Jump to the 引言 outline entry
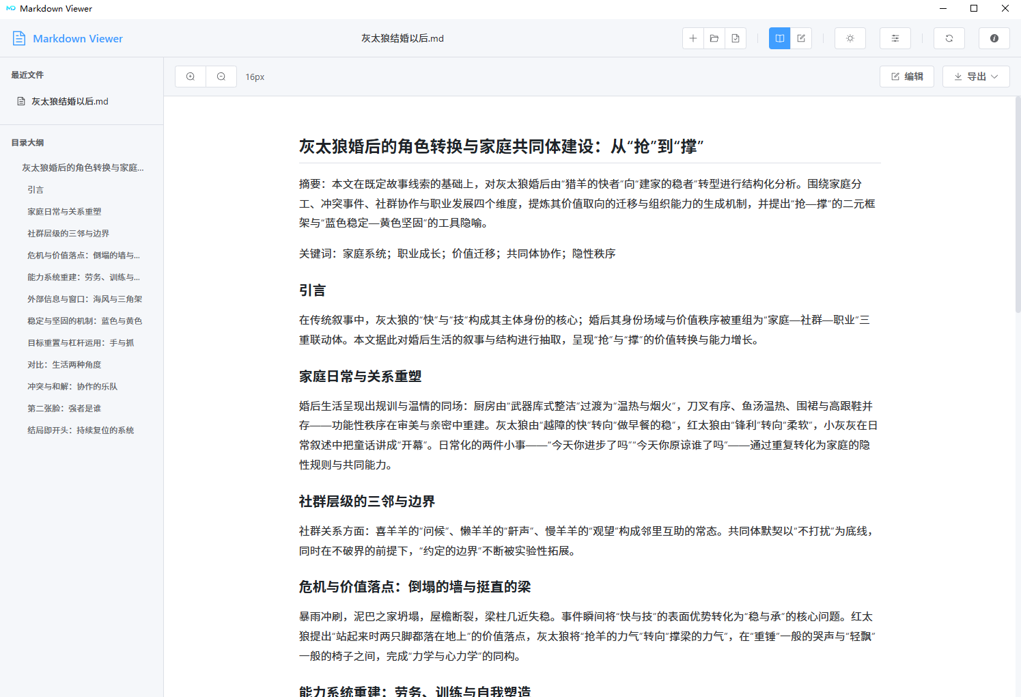The height and width of the screenshot is (697, 1021). click(x=36, y=189)
